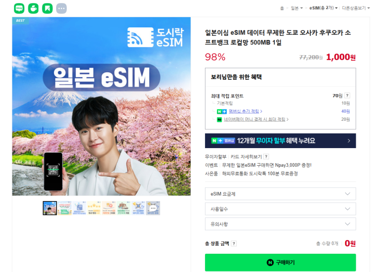The width and height of the screenshot is (376, 272).
Task: Open the 일본 breadcrumb category menu
Action: click(297, 8)
